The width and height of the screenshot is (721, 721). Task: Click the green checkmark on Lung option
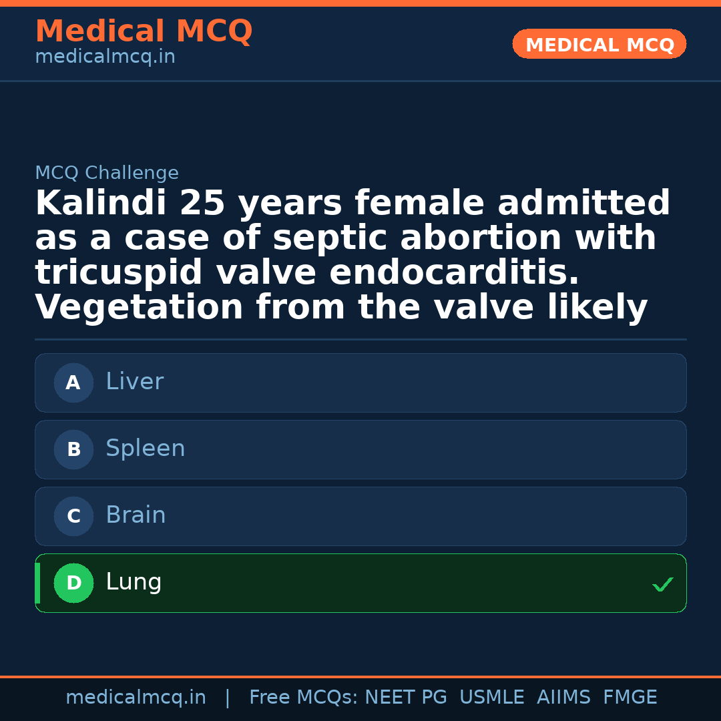pos(662,585)
